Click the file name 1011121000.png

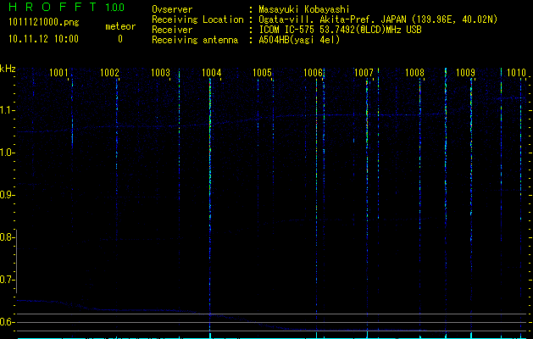(x=44, y=22)
